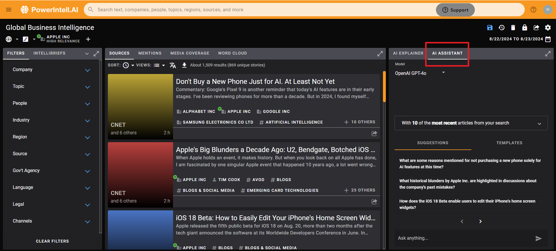Switch to the Media Coverage tab
Viewport: 556px width, 251px height.
click(x=190, y=53)
